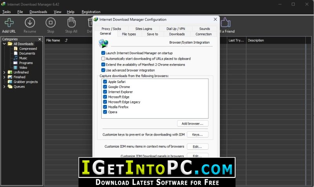Toggle Use advanced browser integration
314x187 pixels.
coord(103,70)
